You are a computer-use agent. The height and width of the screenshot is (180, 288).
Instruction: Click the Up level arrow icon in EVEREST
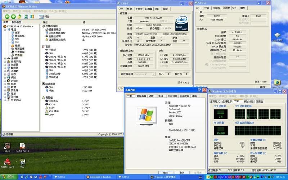pyautogui.click(x=20, y=17)
